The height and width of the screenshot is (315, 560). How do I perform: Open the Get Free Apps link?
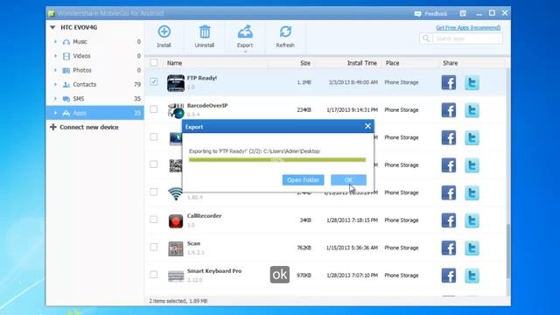click(x=468, y=27)
